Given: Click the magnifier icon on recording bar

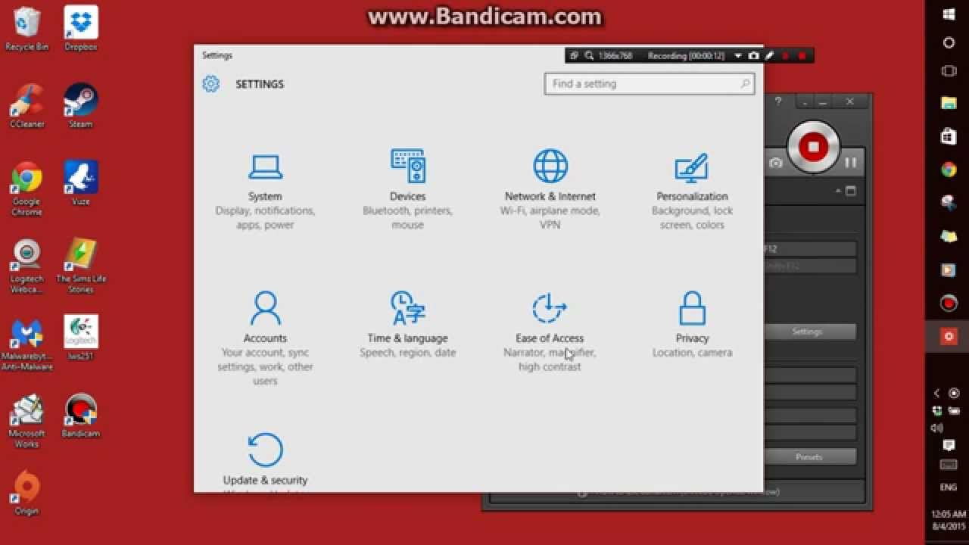Looking at the screenshot, I should tap(588, 56).
